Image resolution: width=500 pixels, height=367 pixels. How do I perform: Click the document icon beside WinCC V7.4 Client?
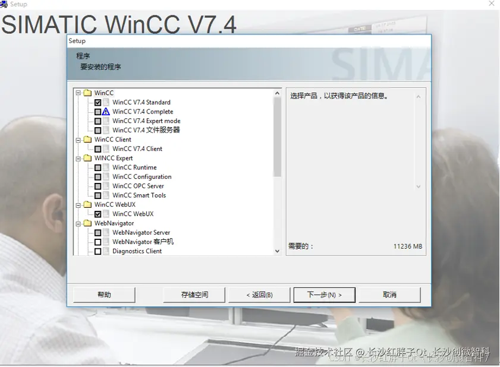click(106, 149)
